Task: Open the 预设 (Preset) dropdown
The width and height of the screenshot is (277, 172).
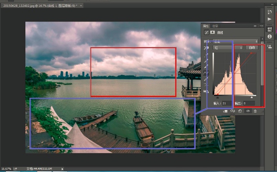Action: click(235, 42)
